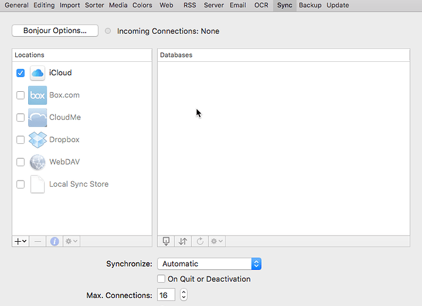
Task: Switch to the Colors tab
Action: pyautogui.click(x=142, y=5)
